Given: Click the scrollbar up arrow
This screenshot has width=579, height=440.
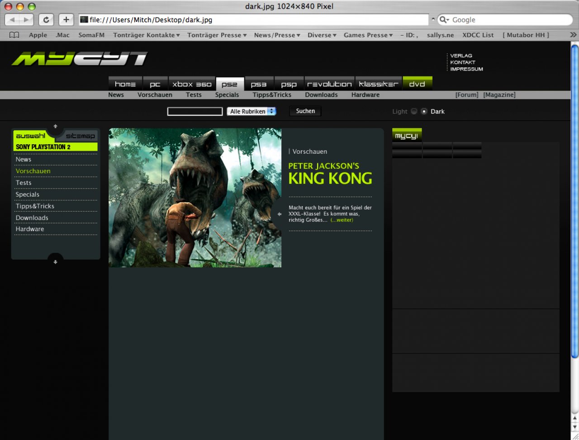Looking at the screenshot, I should [574, 419].
